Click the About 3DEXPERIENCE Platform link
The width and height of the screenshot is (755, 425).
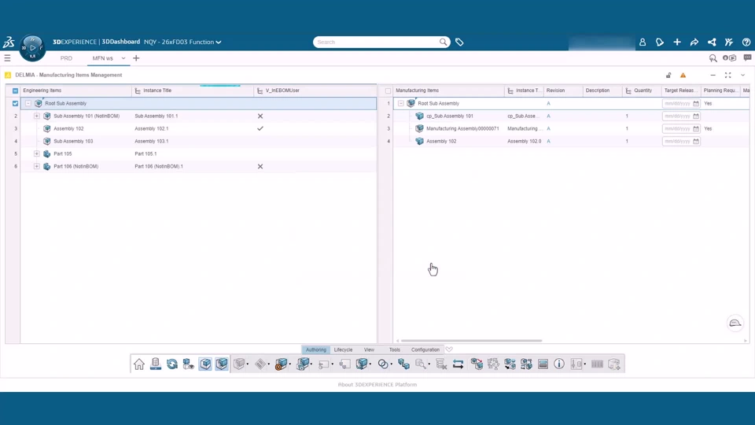pyautogui.click(x=377, y=385)
